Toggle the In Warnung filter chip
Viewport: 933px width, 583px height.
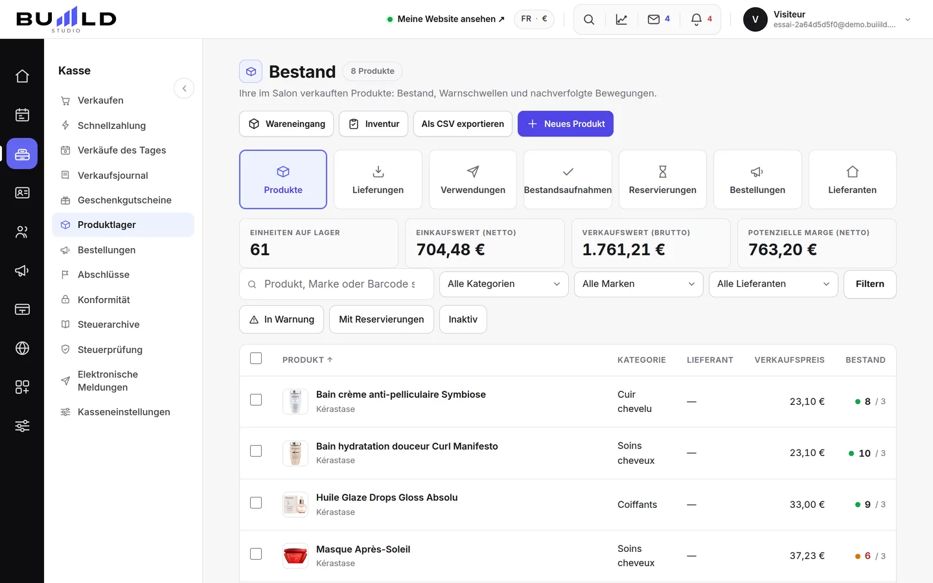[x=282, y=319]
